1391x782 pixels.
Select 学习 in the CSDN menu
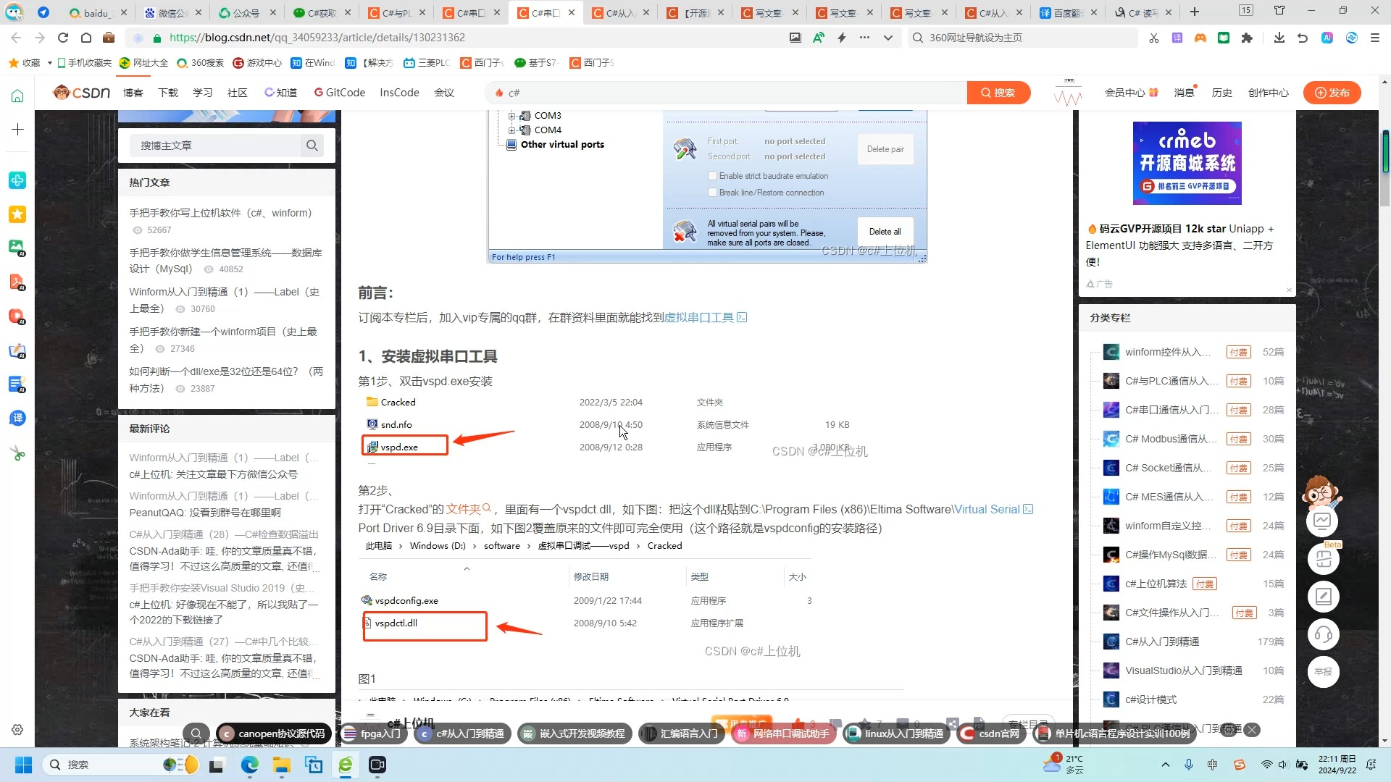(x=203, y=93)
